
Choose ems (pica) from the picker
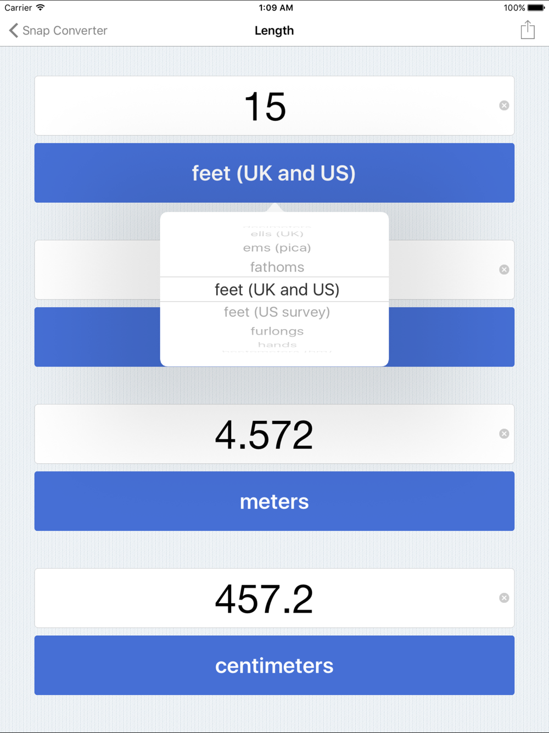point(277,248)
